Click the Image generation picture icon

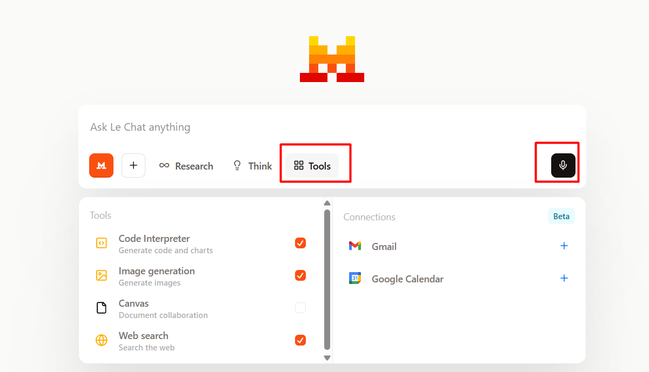tap(101, 275)
